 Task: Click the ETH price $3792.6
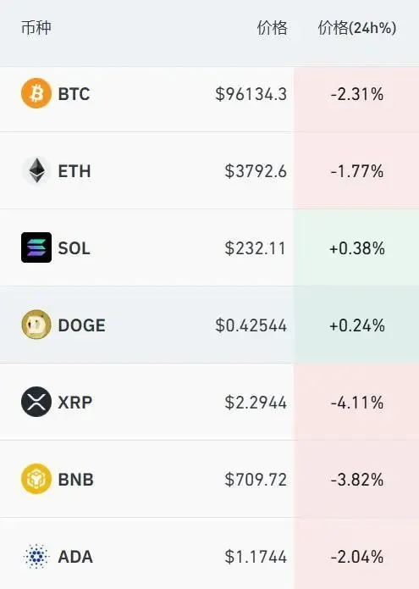tap(256, 171)
